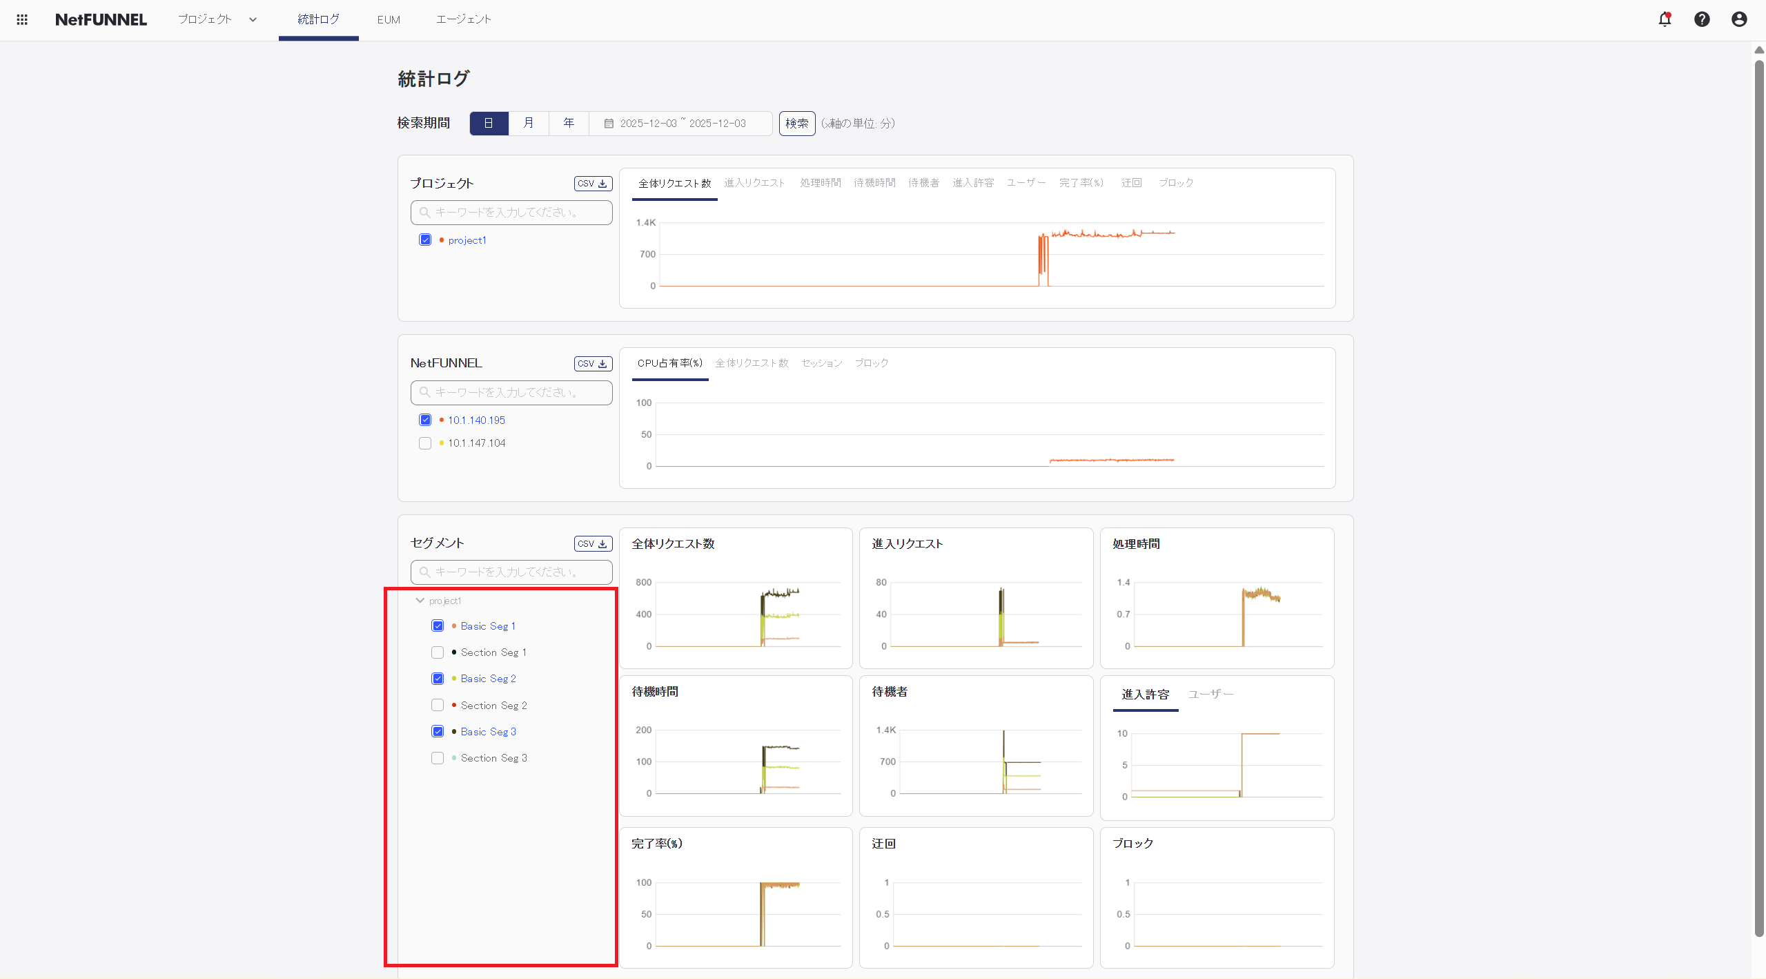This screenshot has width=1766, height=979.
Task: Download CSV for the セグメント panel
Action: [x=593, y=544]
